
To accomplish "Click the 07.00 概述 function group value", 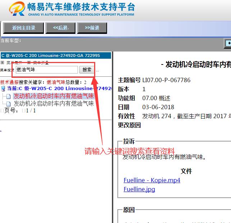I will (156, 98).
